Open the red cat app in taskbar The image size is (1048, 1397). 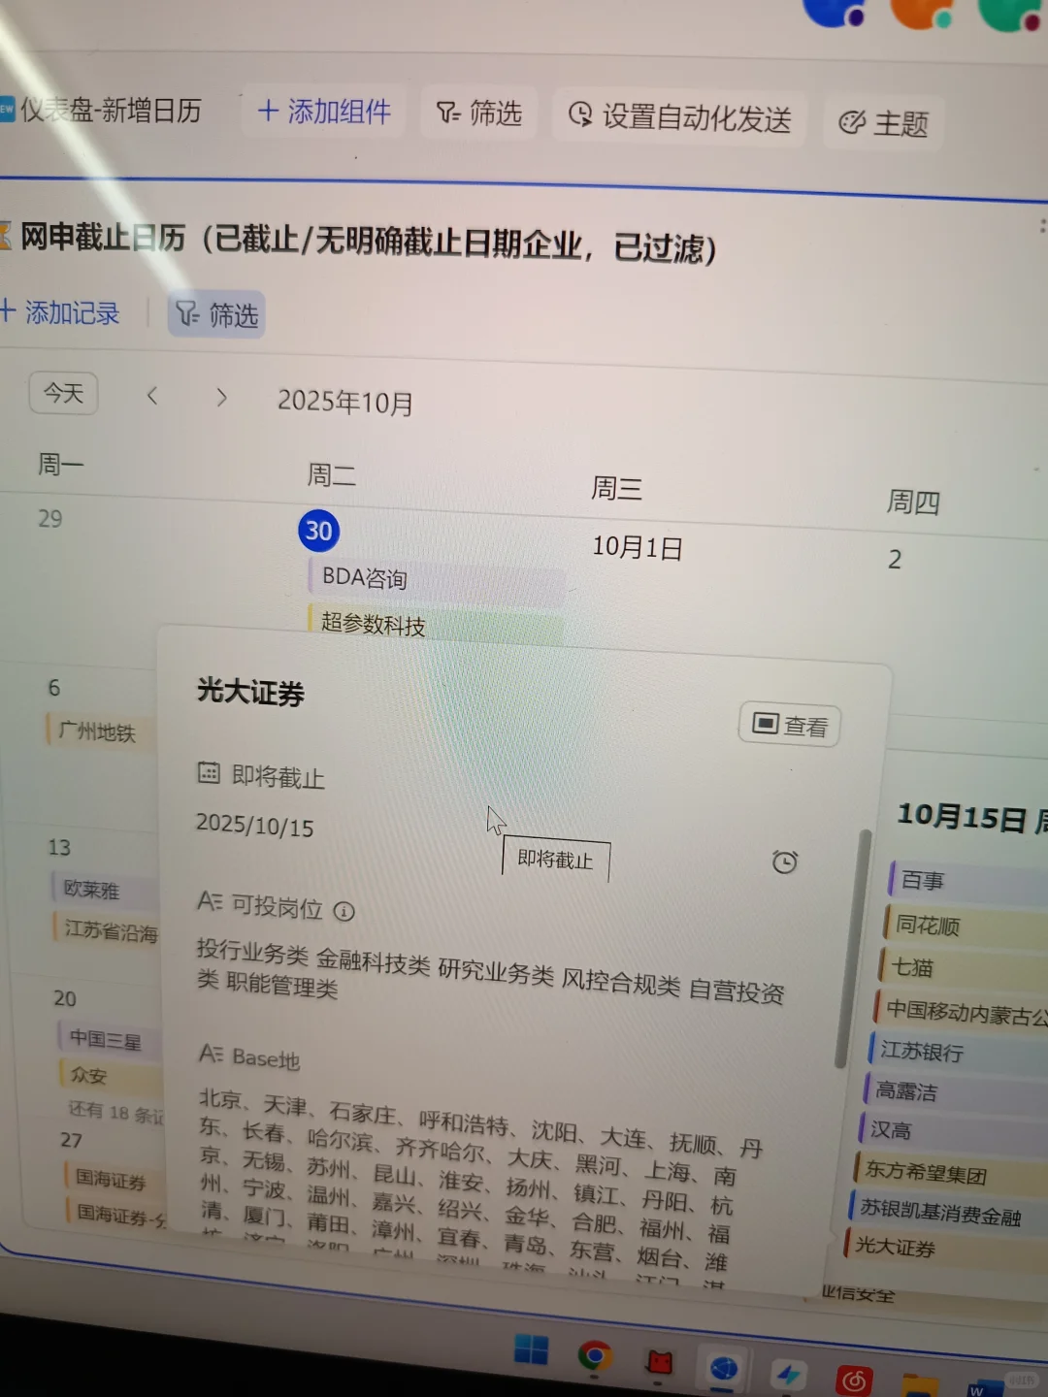point(661,1362)
